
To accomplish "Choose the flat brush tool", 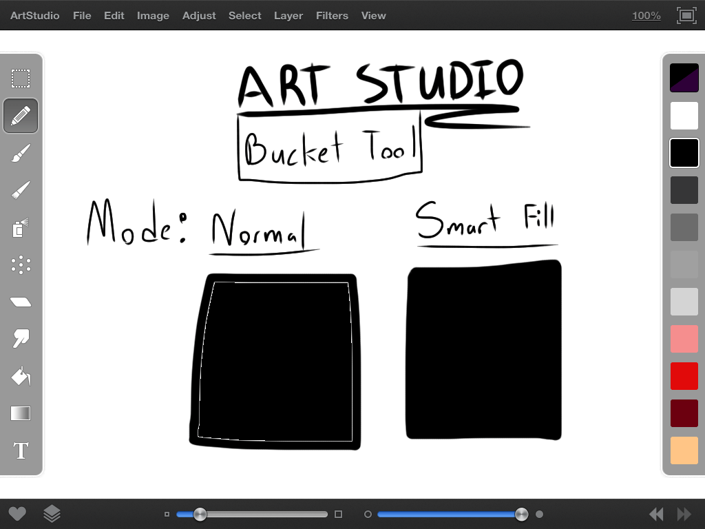I will (21, 190).
